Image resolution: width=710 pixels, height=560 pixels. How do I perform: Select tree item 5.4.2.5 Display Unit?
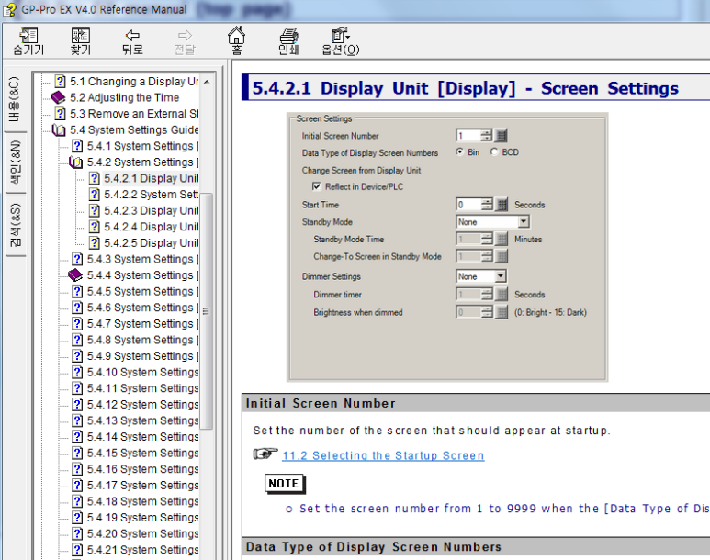[152, 243]
